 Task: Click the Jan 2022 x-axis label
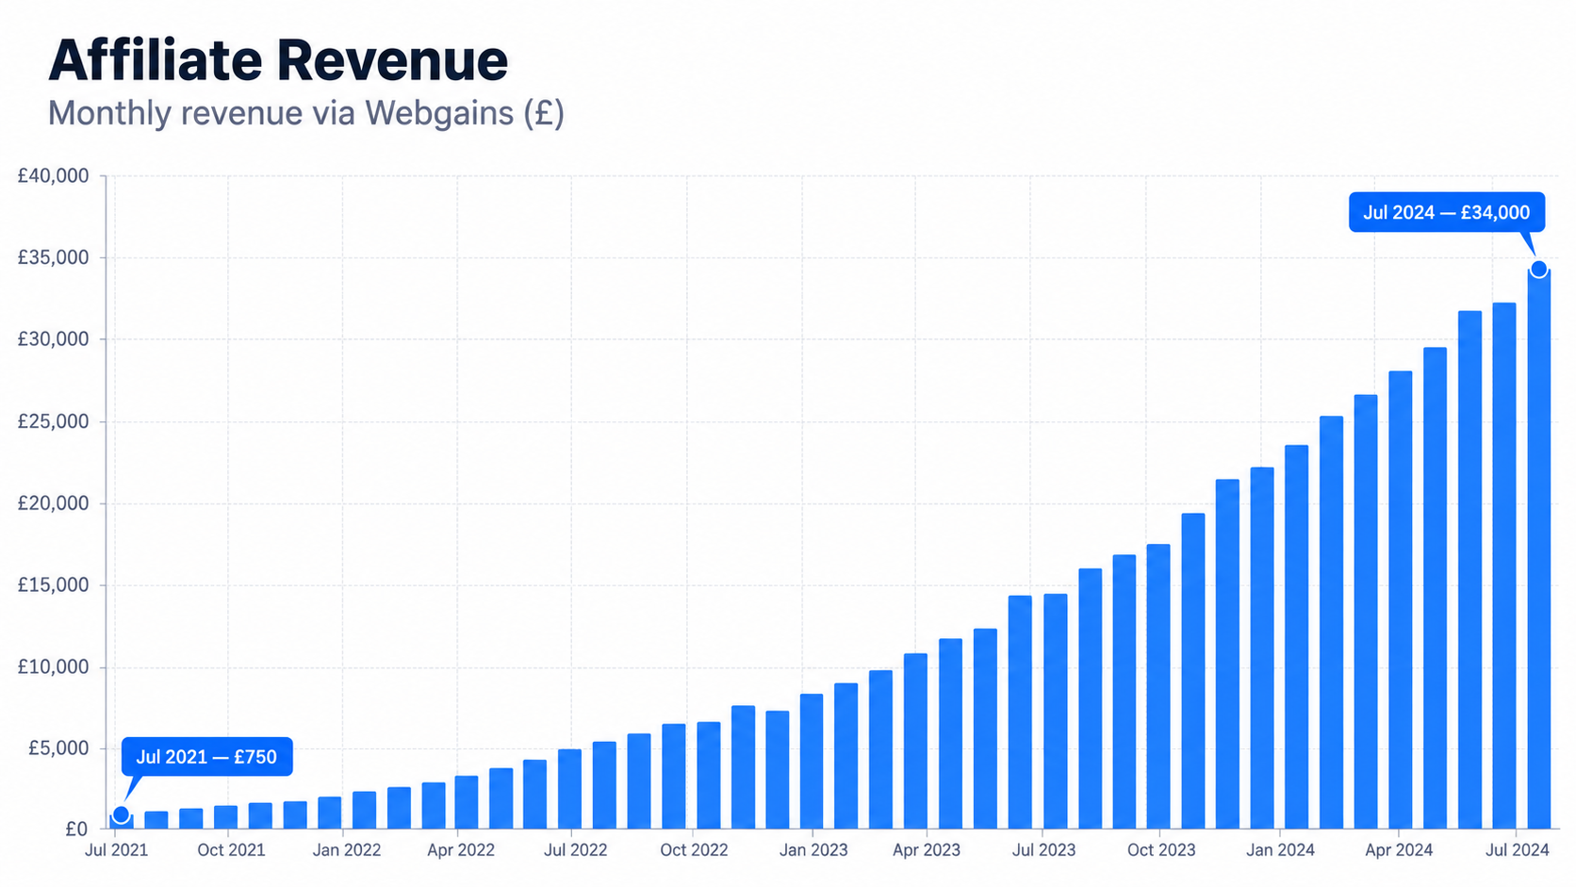[x=347, y=850]
